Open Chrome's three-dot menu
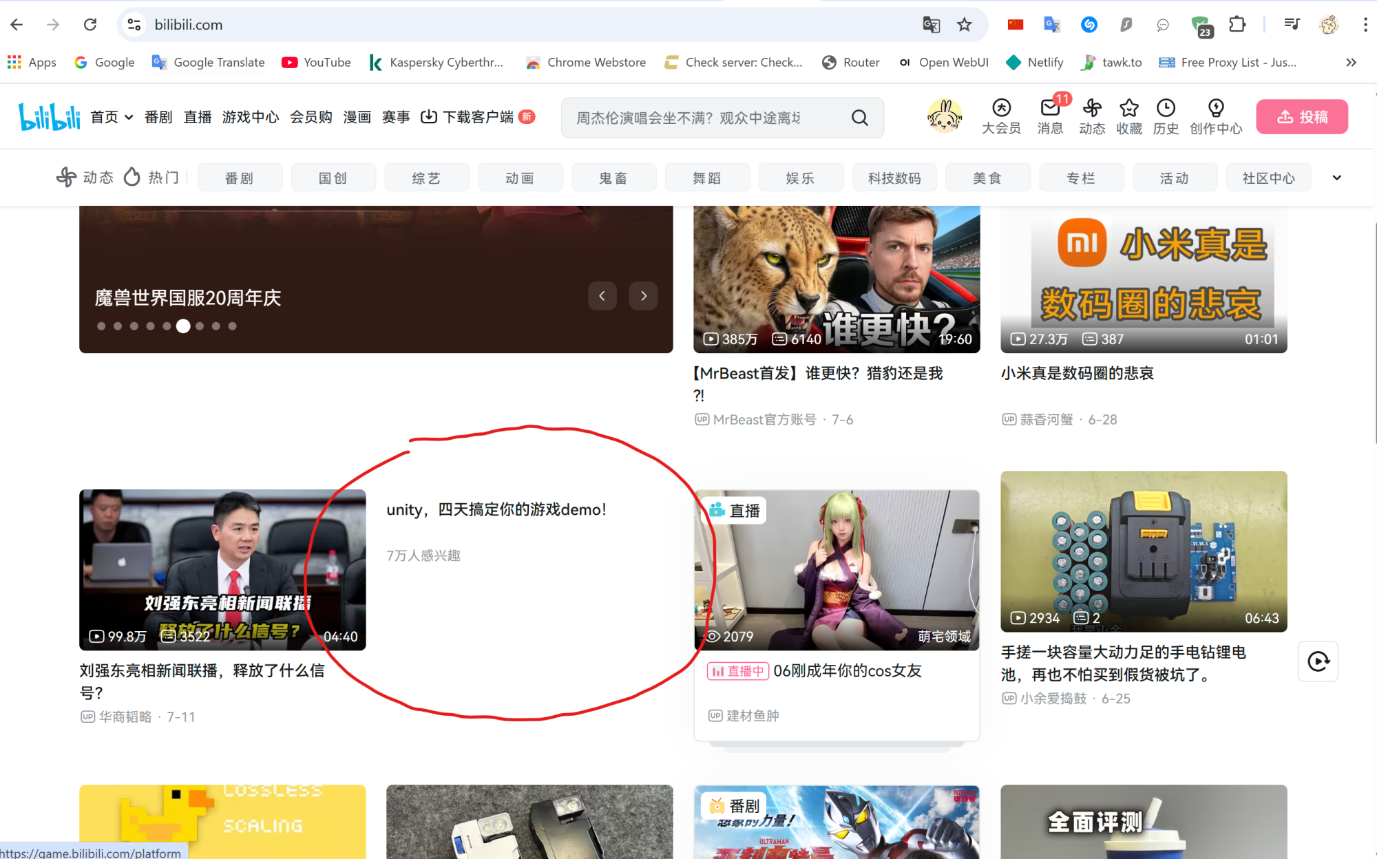Screen dimensions: 1377x859 pyautogui.click(x=1365, y=25)
